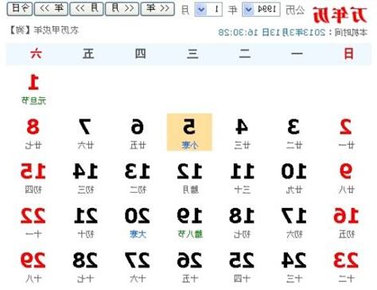
Task: Select day 6 in the calendar
Action: 138,134
